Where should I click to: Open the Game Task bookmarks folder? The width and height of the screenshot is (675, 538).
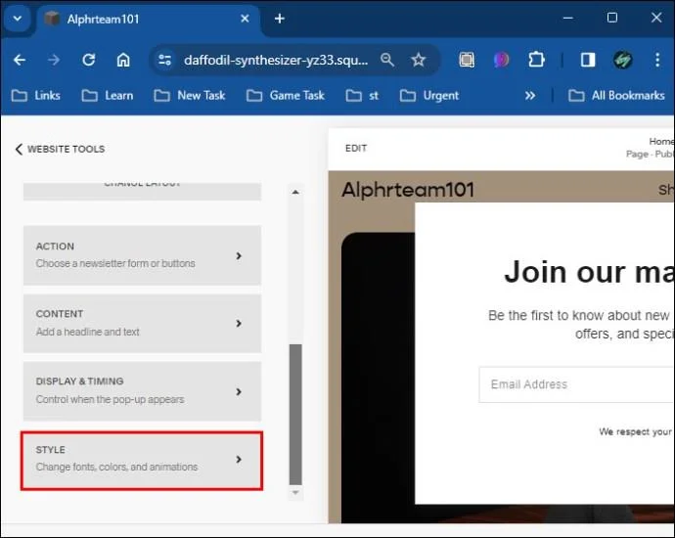(286, 96)
